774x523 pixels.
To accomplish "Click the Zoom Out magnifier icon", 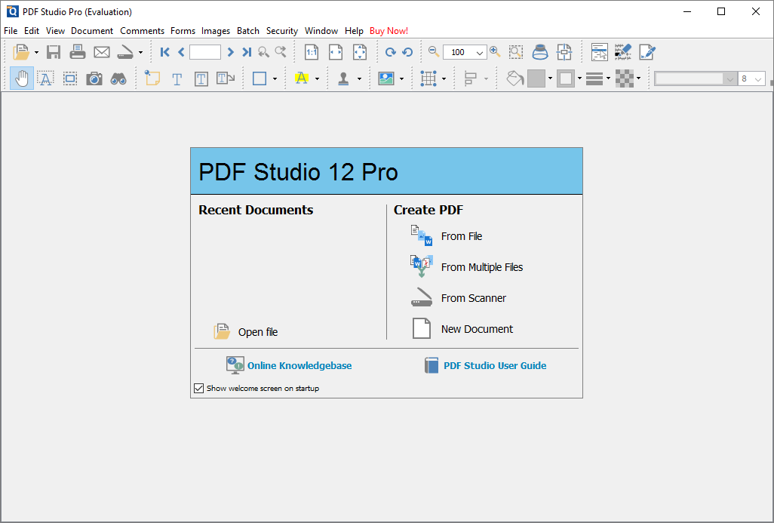I will pos(434,51).
